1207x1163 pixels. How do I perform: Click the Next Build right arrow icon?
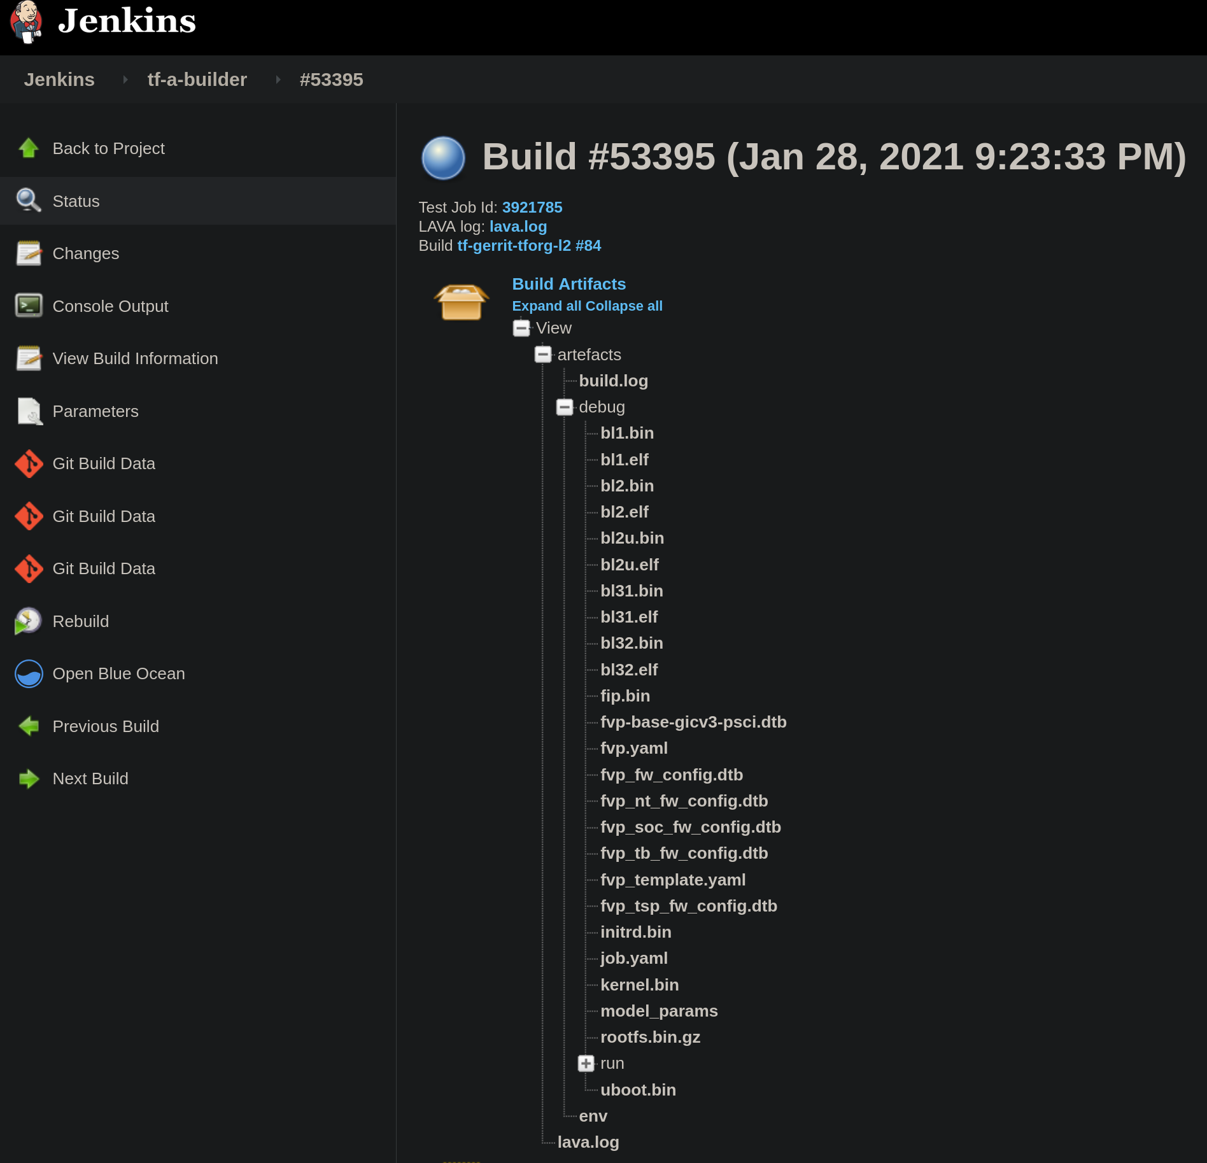pos(29,779)
